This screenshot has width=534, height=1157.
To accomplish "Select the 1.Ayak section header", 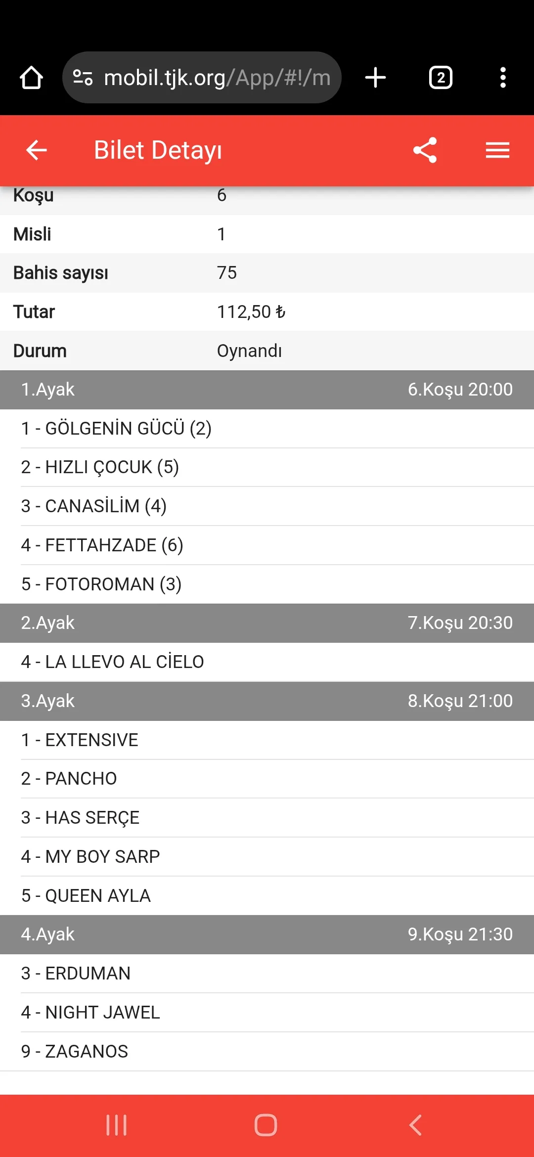I will 267,390.
